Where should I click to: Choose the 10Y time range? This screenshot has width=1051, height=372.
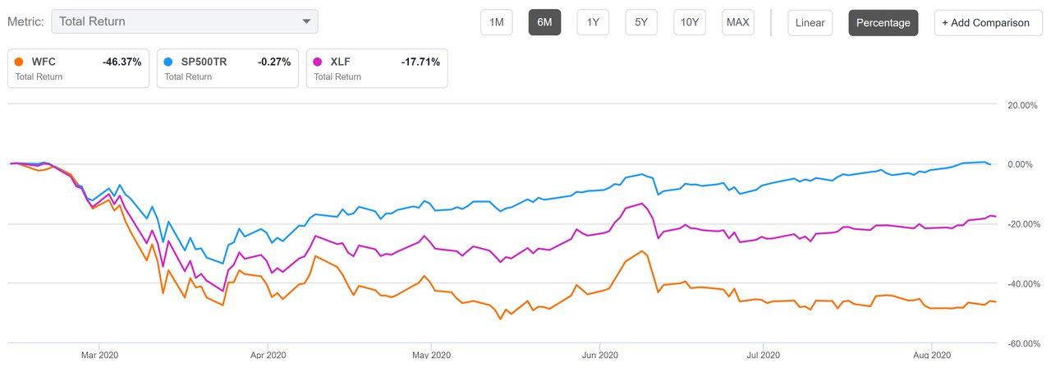[x=690, y=22]
